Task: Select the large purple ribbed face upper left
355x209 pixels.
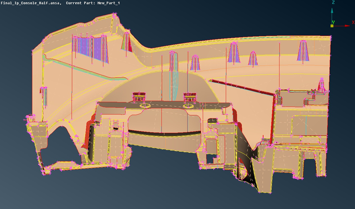Action: tap(90, 49)
